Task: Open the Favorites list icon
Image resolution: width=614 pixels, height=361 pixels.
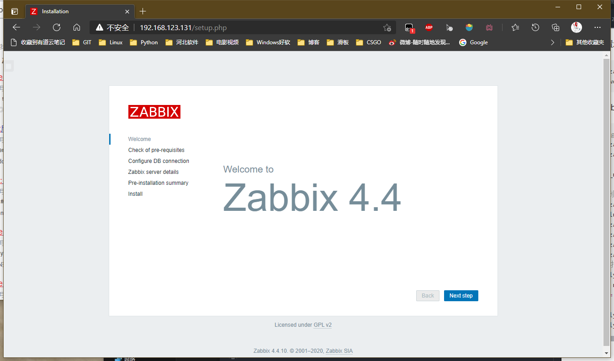Action: 515,27
